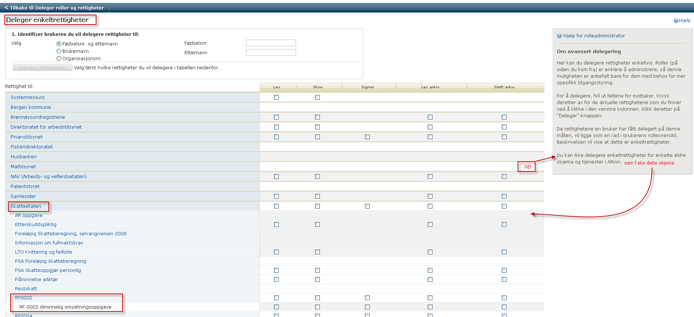
Task: Check Slett arkiv for RF-0002 Alminnelig omsetningsoppgave
Action: (504, 307)
